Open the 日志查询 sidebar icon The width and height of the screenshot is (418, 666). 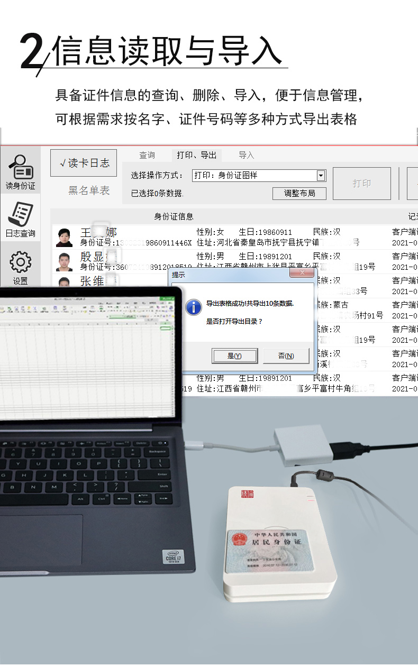(x=20, y=219)
